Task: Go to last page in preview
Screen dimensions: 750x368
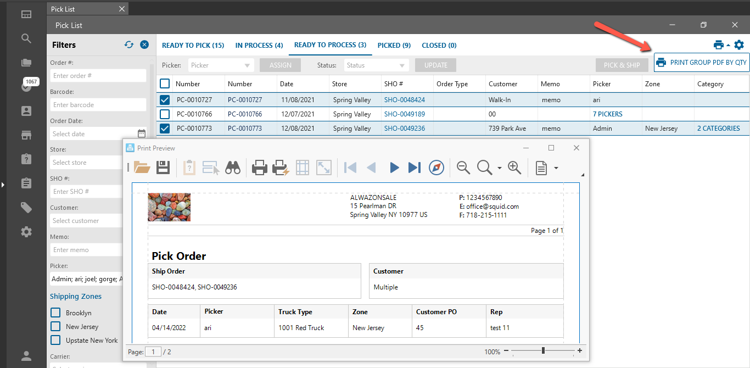Action: point(415,168)
